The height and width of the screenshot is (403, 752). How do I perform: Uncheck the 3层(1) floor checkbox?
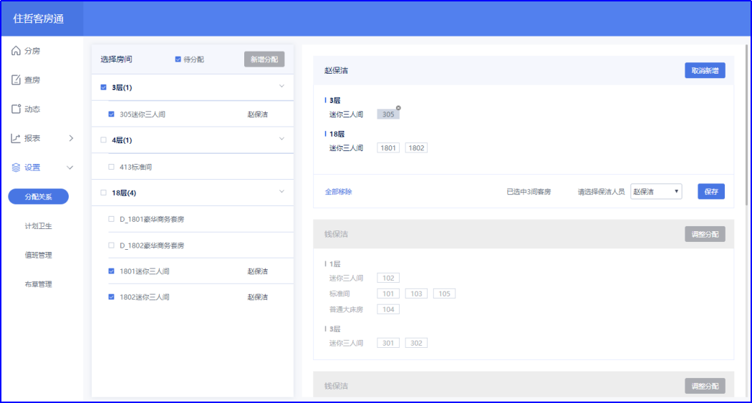[x=104, y=87]
